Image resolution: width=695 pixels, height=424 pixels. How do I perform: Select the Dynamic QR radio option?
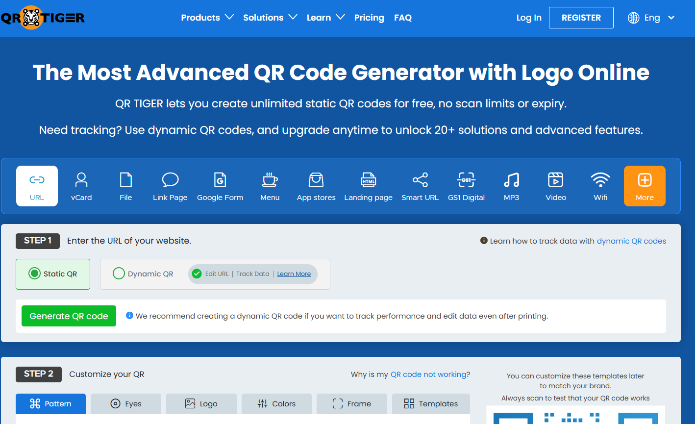119,274
